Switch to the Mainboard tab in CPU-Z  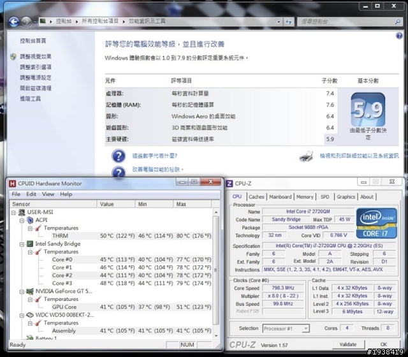280,197
